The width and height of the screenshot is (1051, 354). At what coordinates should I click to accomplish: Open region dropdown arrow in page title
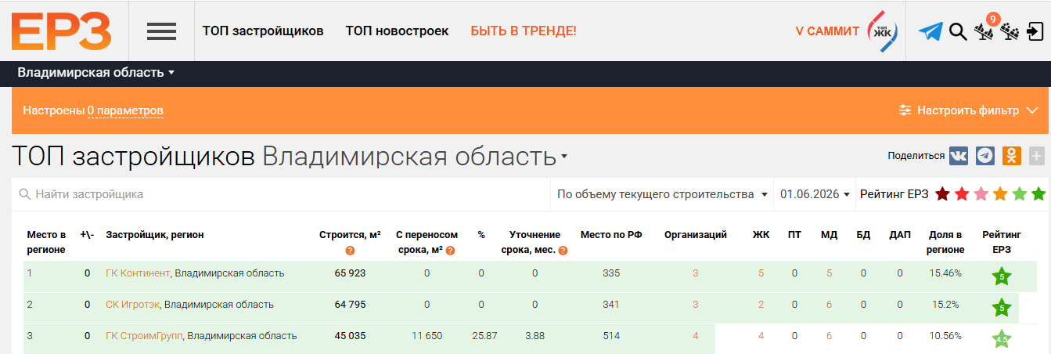pyautogui.click(x=564, y=157)
